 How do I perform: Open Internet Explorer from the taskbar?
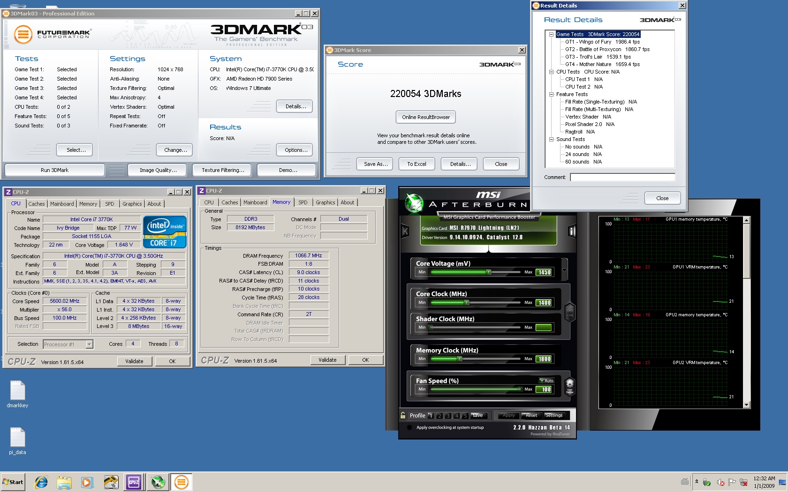point(41,482)
